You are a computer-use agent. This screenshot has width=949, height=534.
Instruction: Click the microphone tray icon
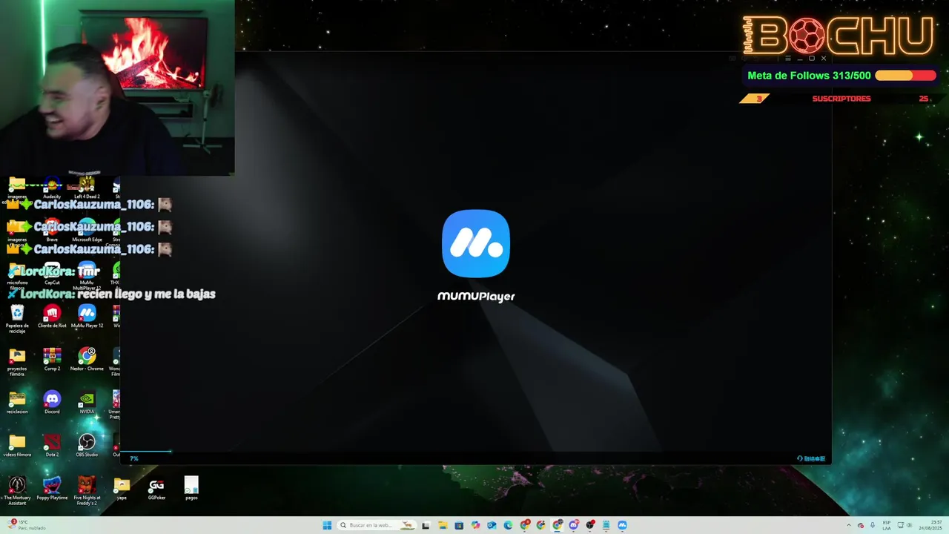873,525
